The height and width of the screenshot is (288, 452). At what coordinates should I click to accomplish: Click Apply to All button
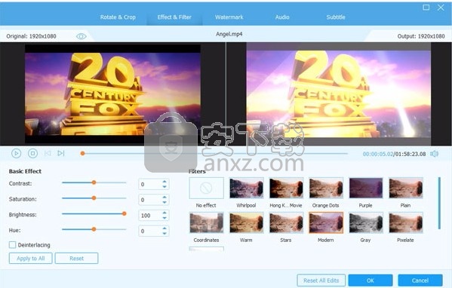[30, 259]
